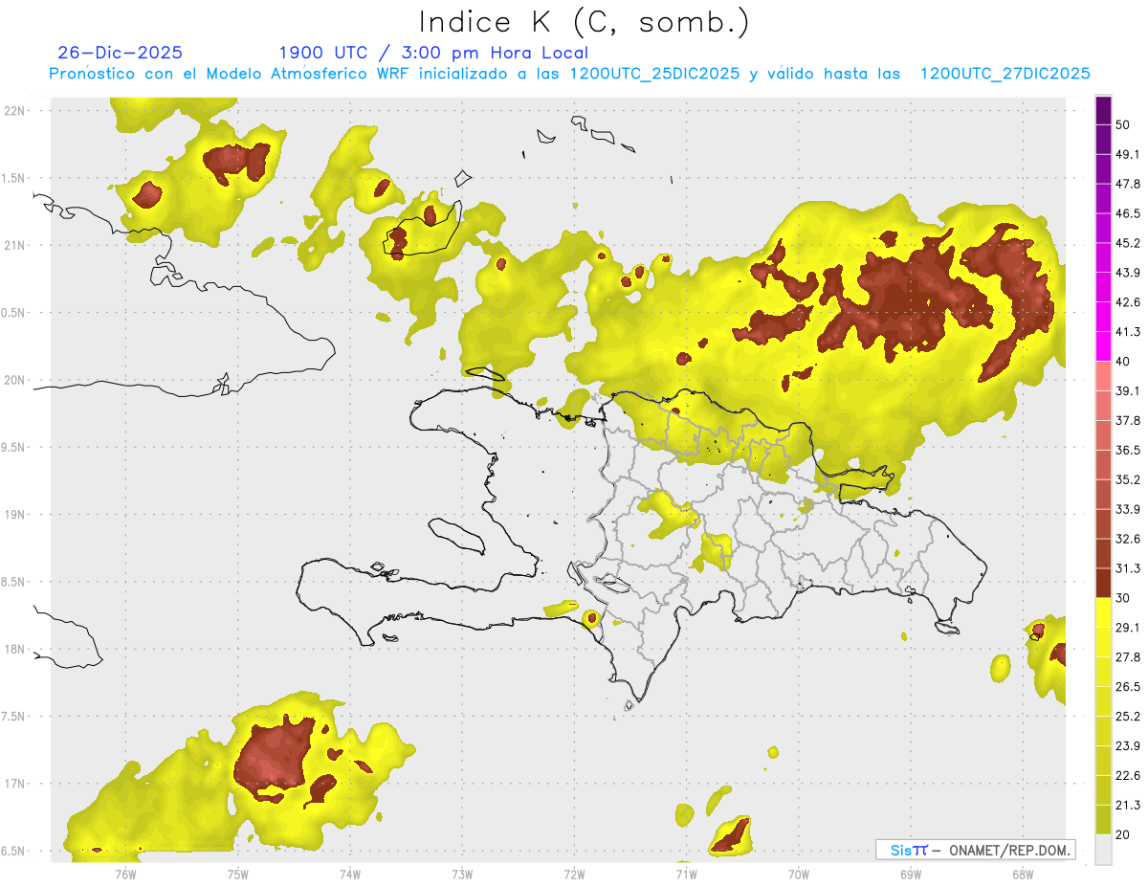
Task: Click the dark brown swatch above 30
Action: (x=1103, y=583)
